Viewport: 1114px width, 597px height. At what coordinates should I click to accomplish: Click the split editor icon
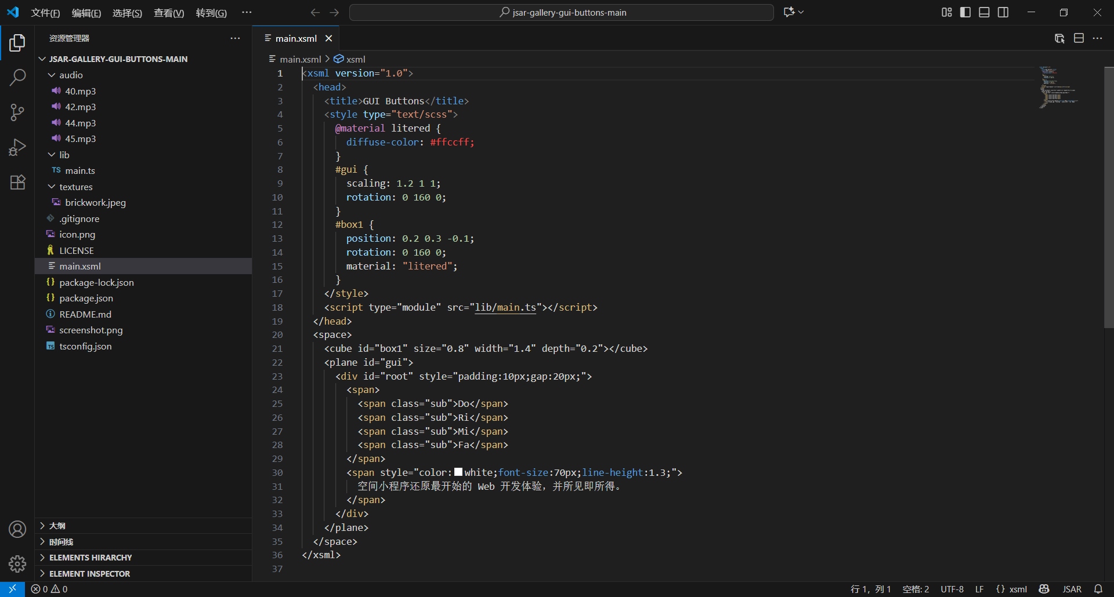click(1079, 38)
